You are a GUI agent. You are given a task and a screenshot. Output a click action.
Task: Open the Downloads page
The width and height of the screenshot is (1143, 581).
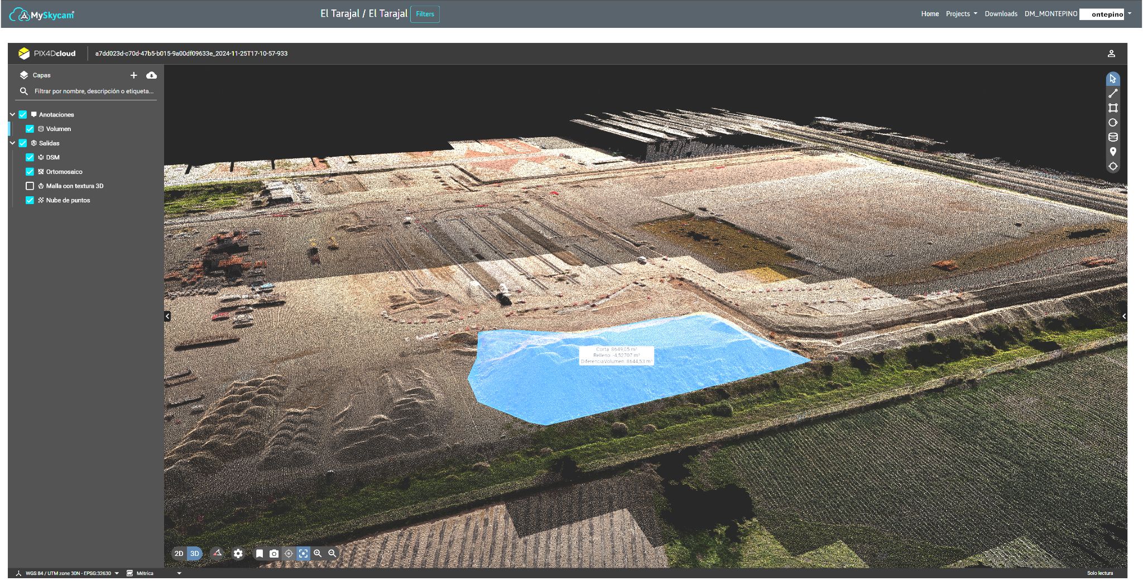[x=1001, y=14]
